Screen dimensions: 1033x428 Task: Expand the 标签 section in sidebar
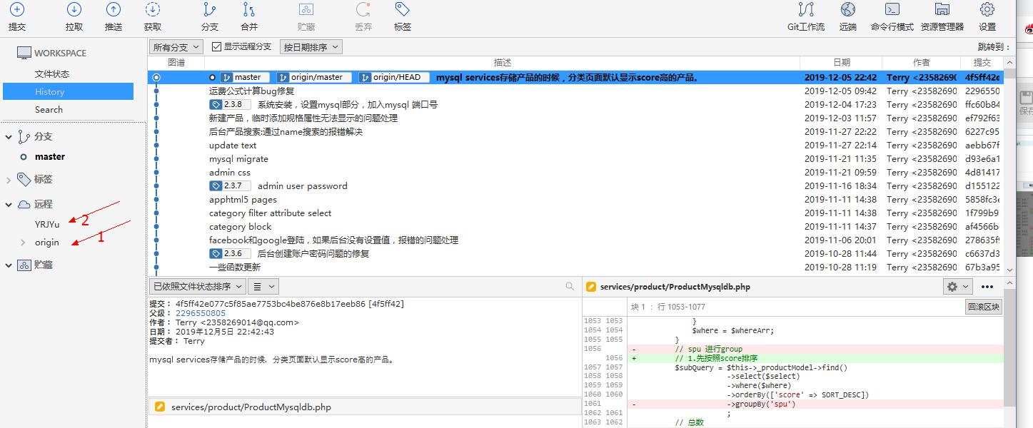coord(9,179)
